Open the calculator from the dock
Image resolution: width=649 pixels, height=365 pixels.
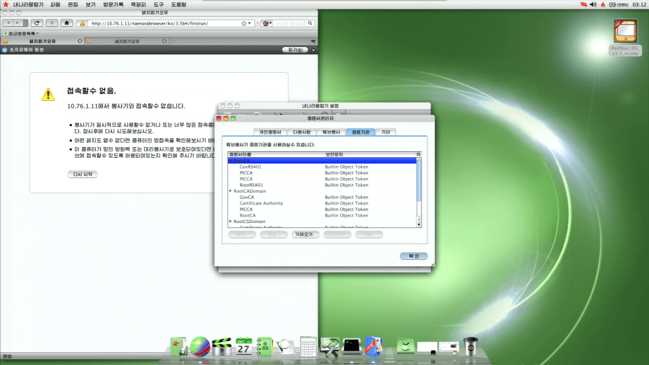coord(308,346)
